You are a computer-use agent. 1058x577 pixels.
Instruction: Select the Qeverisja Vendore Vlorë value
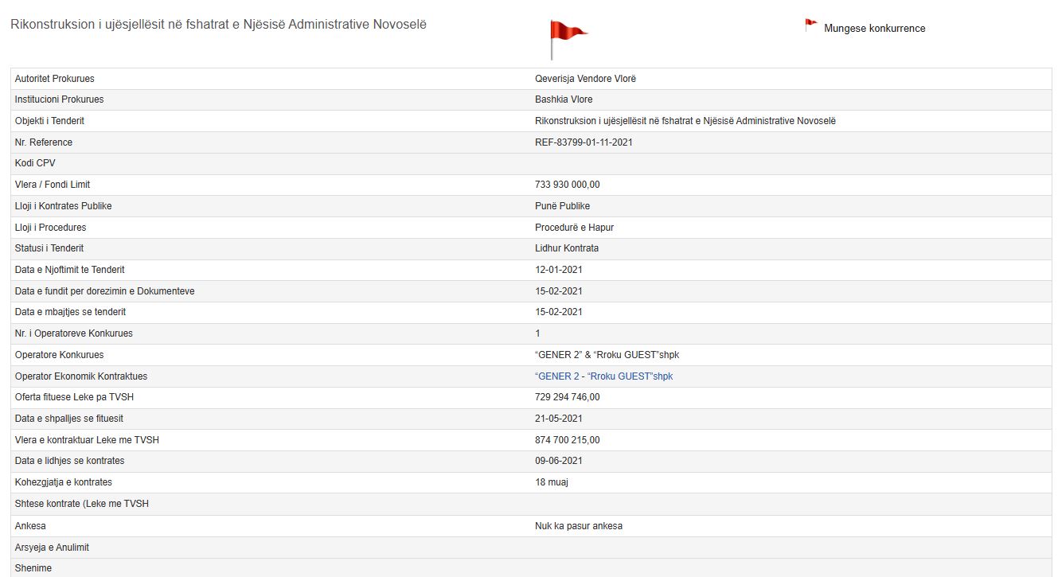click(x=585, y=79)
